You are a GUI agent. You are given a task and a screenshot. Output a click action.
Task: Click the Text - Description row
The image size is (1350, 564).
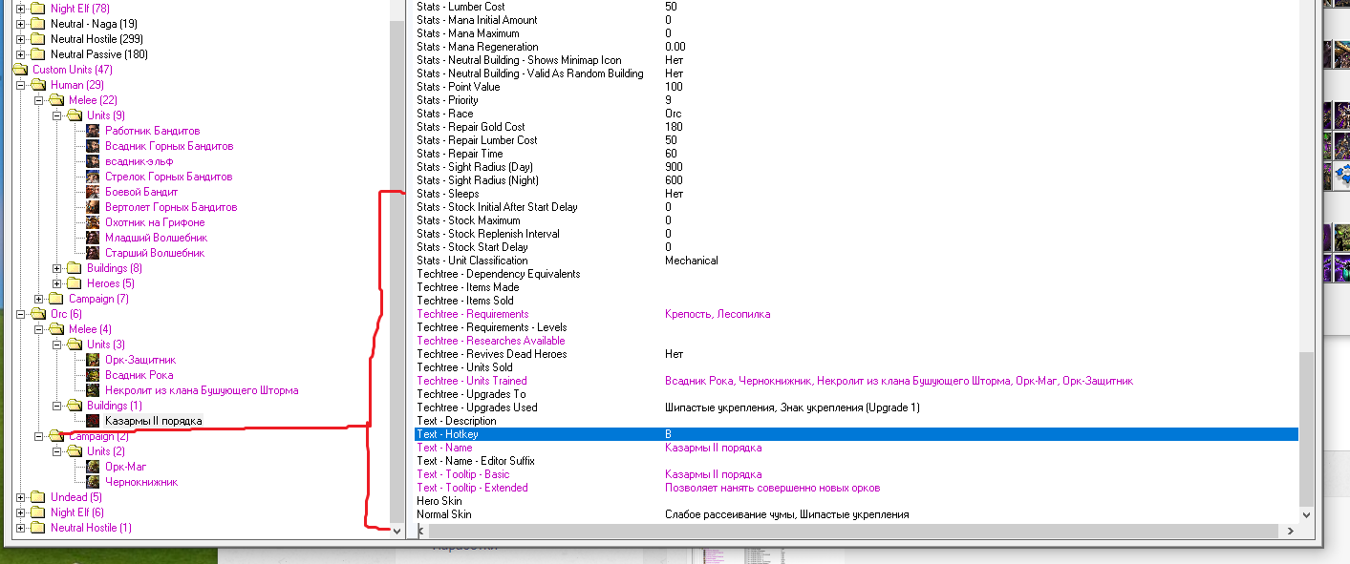tap(856, 421)
